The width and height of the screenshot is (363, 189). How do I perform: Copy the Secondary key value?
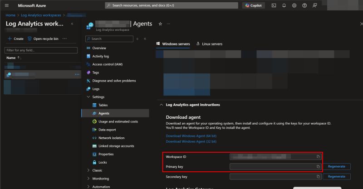pos(318,176)
